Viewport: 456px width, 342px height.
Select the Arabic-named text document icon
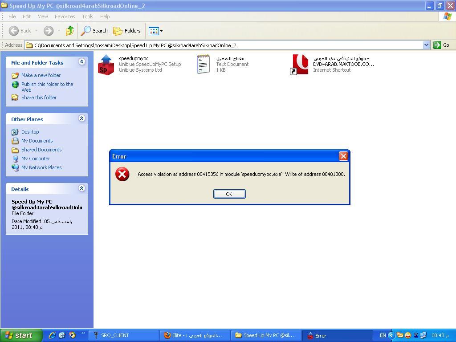[x=203, y=64]
